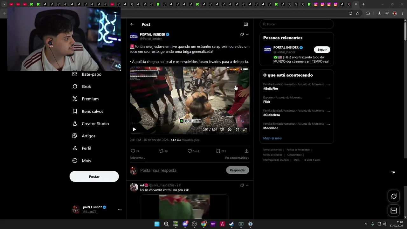
Task: Enable picture-in-picture for the video
Action: (x=237, y=129)
